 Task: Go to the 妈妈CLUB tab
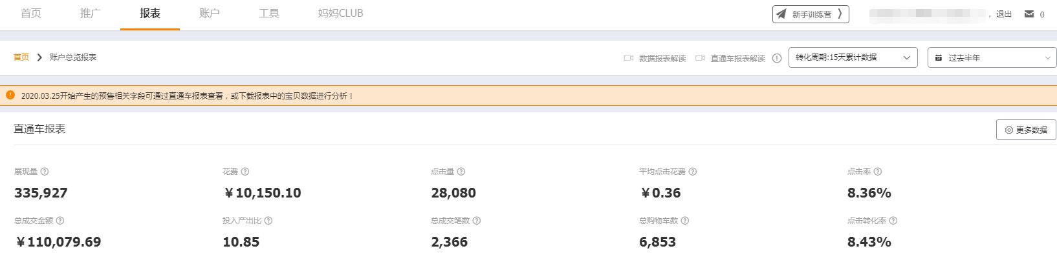click(340, 14)
